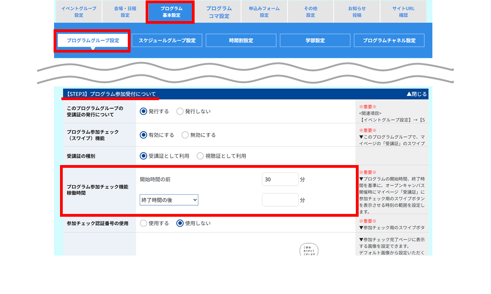Click the 開始時間の前 minutes field showing 30
Screen dimensions: 491x294
(280, 179)
